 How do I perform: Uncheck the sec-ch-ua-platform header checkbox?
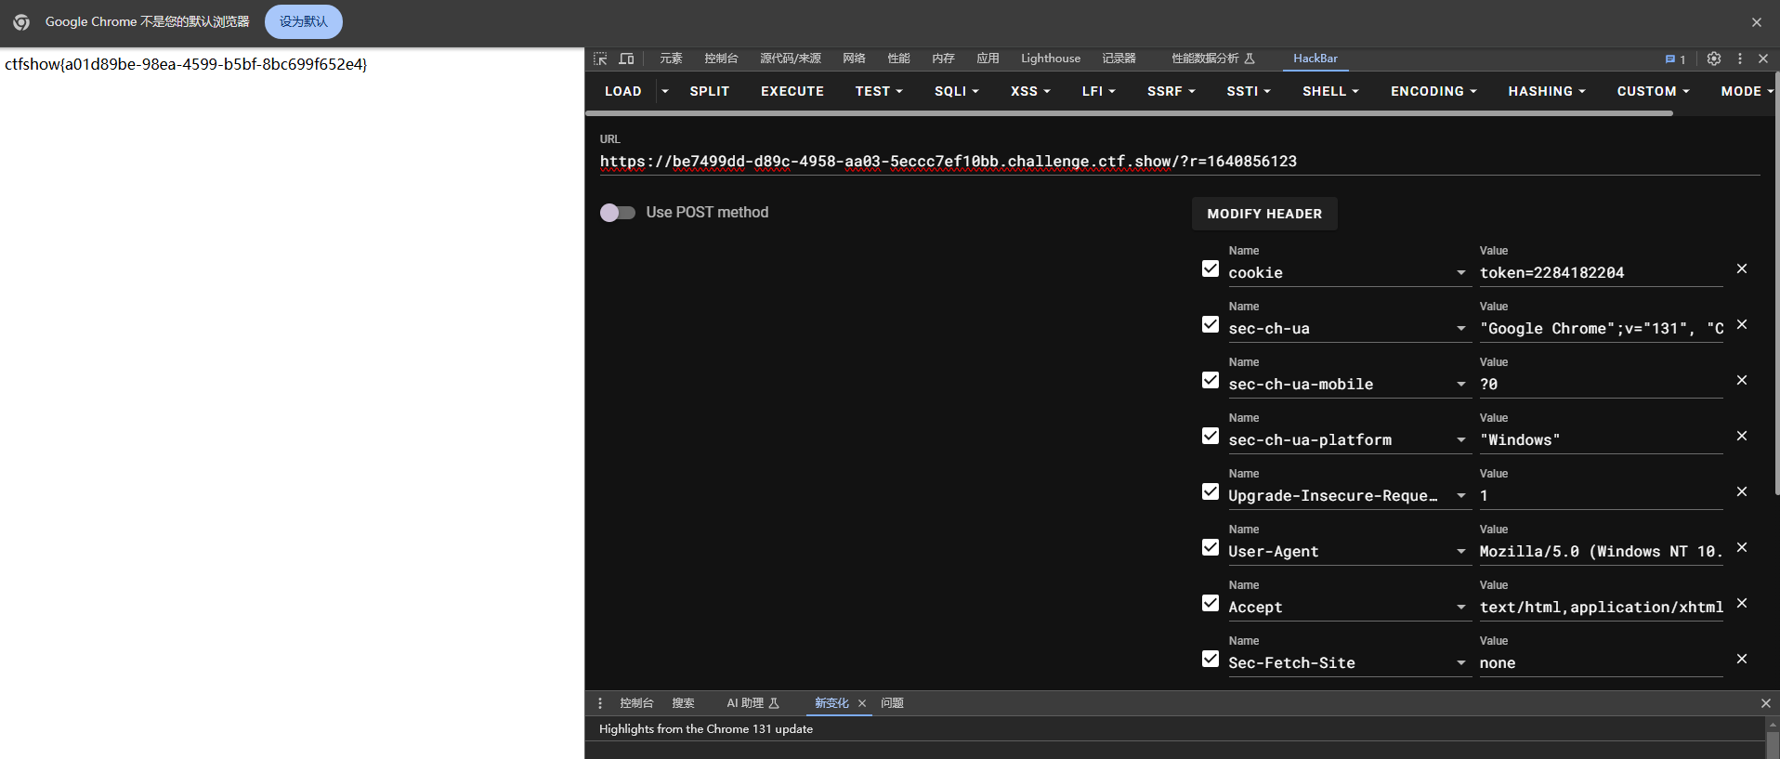pyautogui.click(x=1211, y=436)
